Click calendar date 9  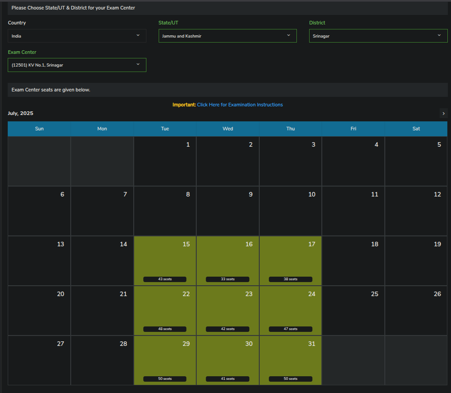(228, 211)
